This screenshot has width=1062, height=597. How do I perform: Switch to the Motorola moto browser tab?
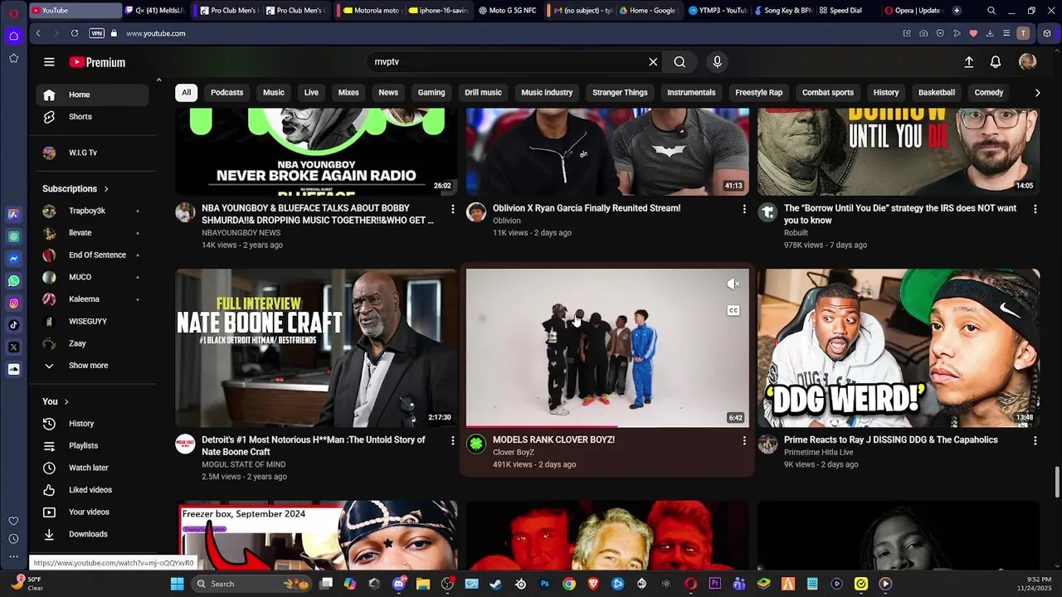coord(370,11)
